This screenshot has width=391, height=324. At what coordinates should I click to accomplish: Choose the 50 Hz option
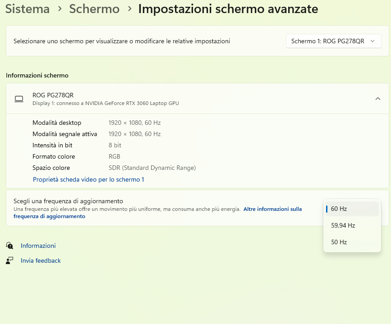click(352, 242)
